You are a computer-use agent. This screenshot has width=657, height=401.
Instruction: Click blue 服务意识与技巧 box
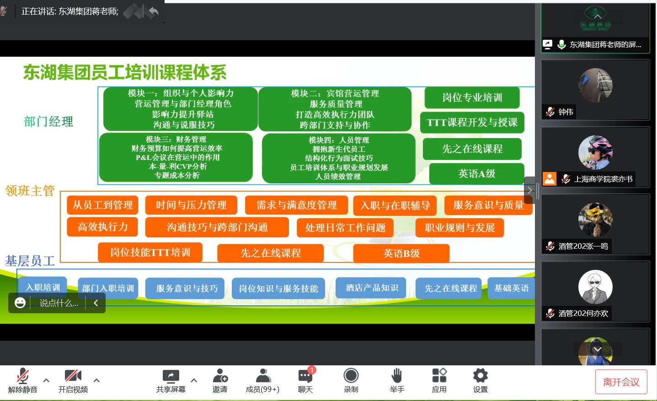coord(185,289)
